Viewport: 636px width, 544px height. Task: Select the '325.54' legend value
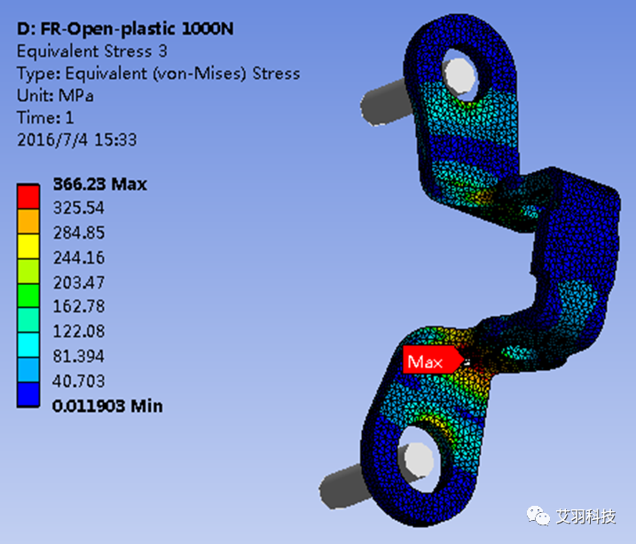click(x=79, y=208)
